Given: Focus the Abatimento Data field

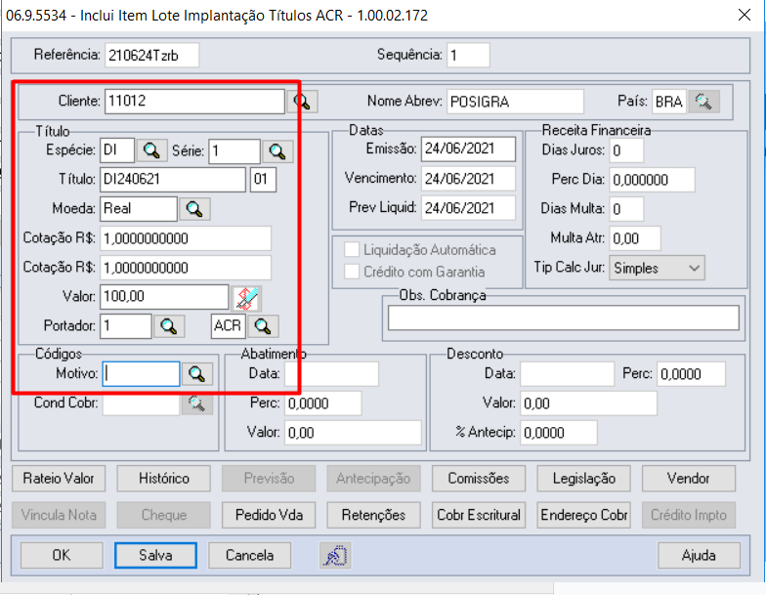Looking at the screenshot, I should [332, 374].
